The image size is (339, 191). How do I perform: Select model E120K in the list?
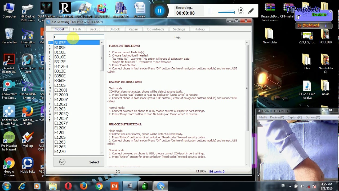point(77,128)
